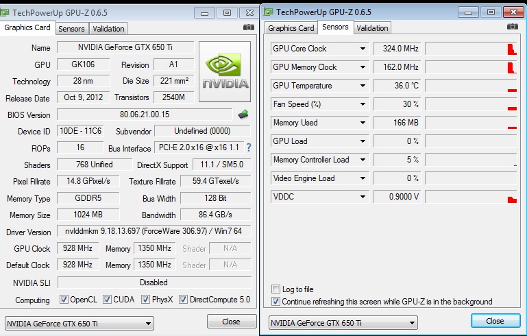Click the Memory Type value GDDR5
The height and width of the screenshot is (336, 527).
pos(88,197)
